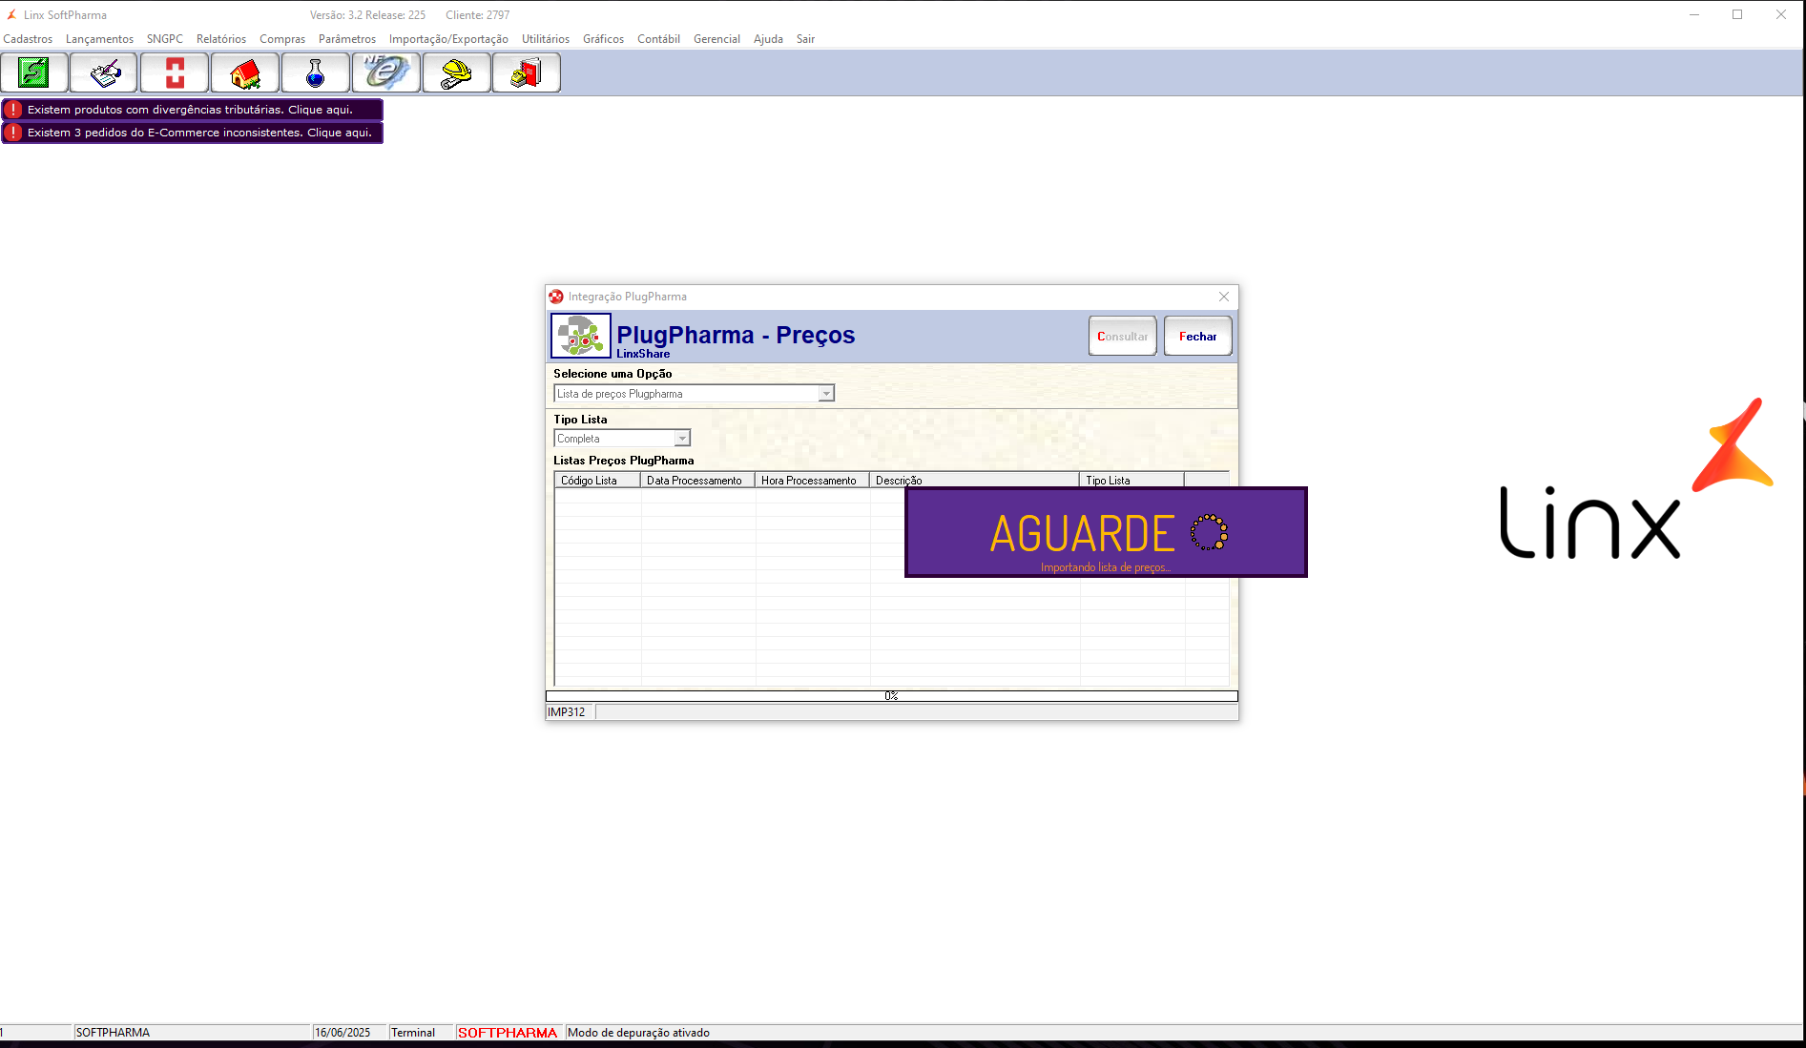Open inconsistent E-Commerce orders alert banner
Viewport: 1806px width, 1048px height.
(193, 133)
